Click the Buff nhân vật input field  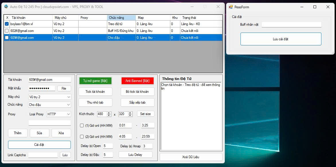coord(291,25)
